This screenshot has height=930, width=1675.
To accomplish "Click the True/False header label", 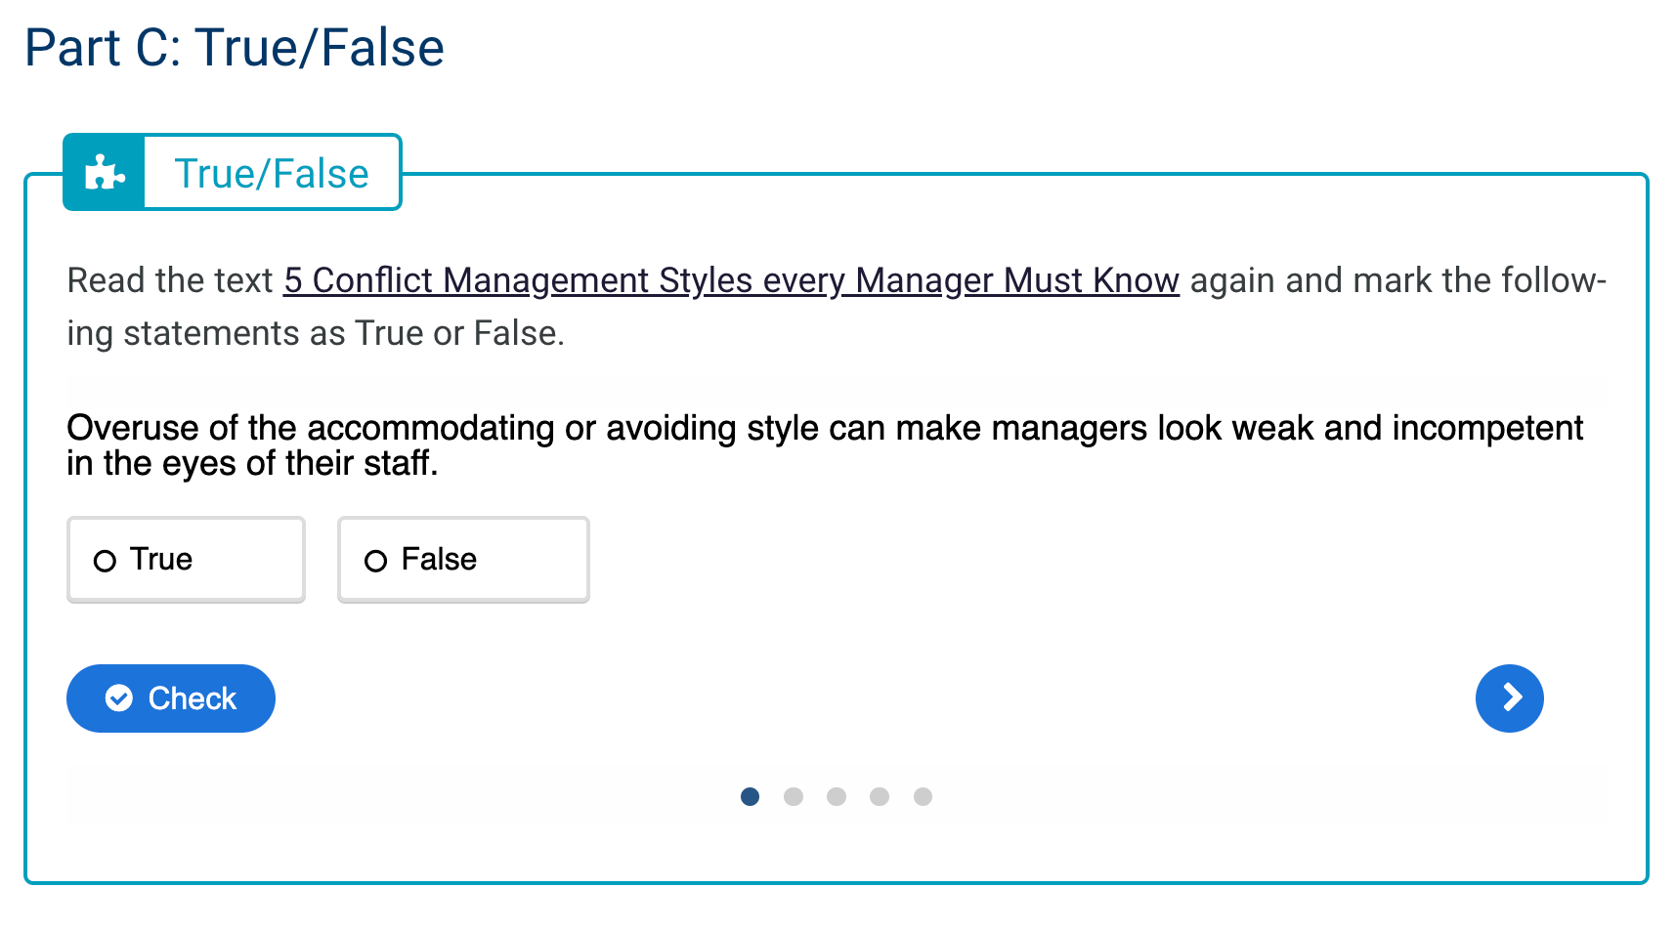I will click(x=272, y=173).
